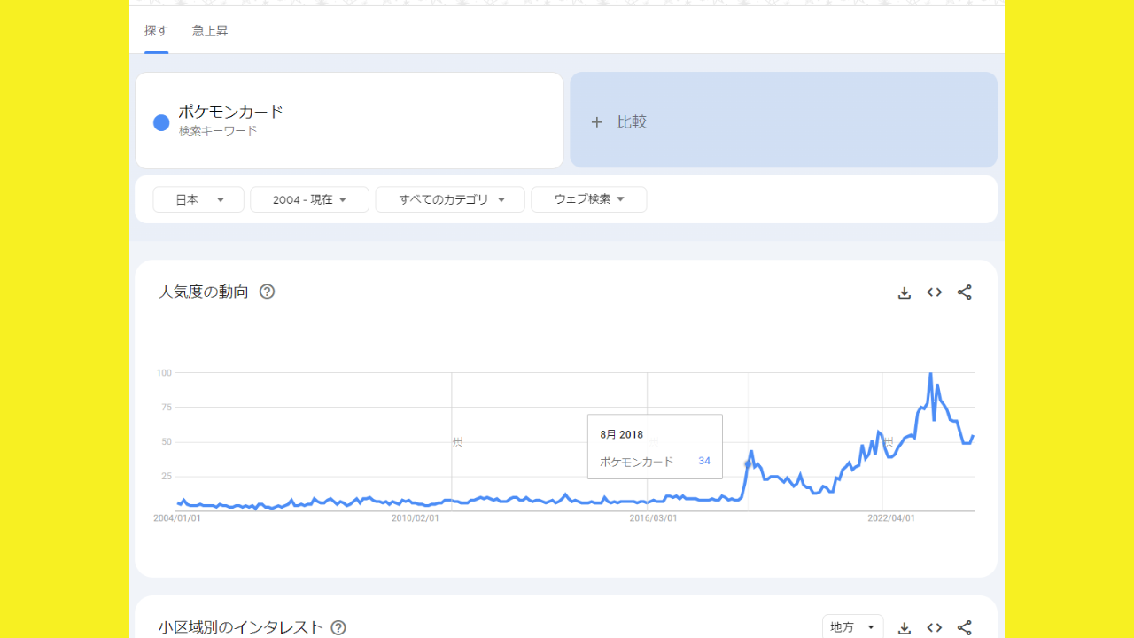Click the value 34 in the tooltip

[704, 461]
